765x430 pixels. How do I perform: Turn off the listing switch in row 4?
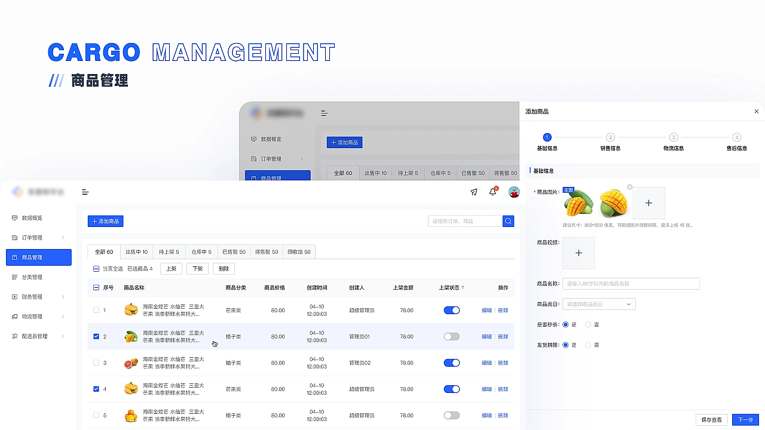(452, 389)
